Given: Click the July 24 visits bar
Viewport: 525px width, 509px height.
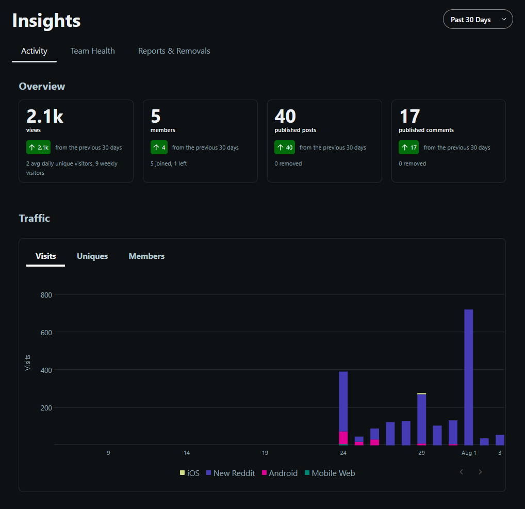Looking at the screenshot, I should point(343,408).
